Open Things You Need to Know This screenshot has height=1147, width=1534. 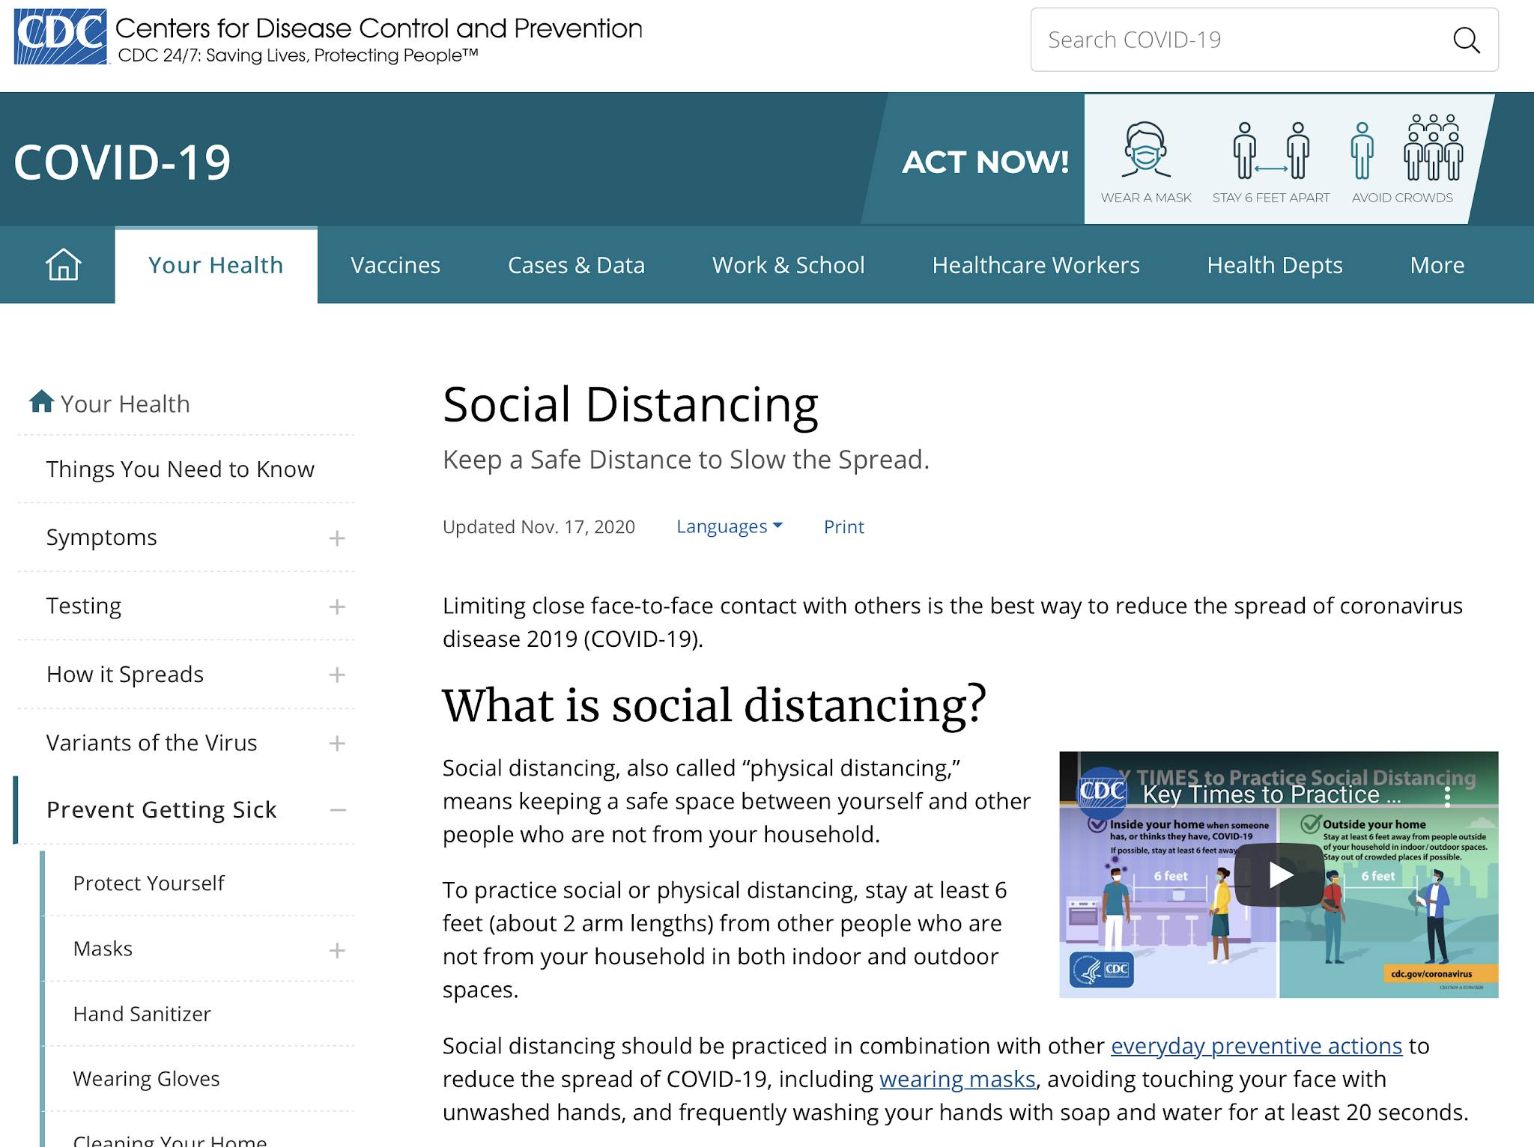click(180, 469)
